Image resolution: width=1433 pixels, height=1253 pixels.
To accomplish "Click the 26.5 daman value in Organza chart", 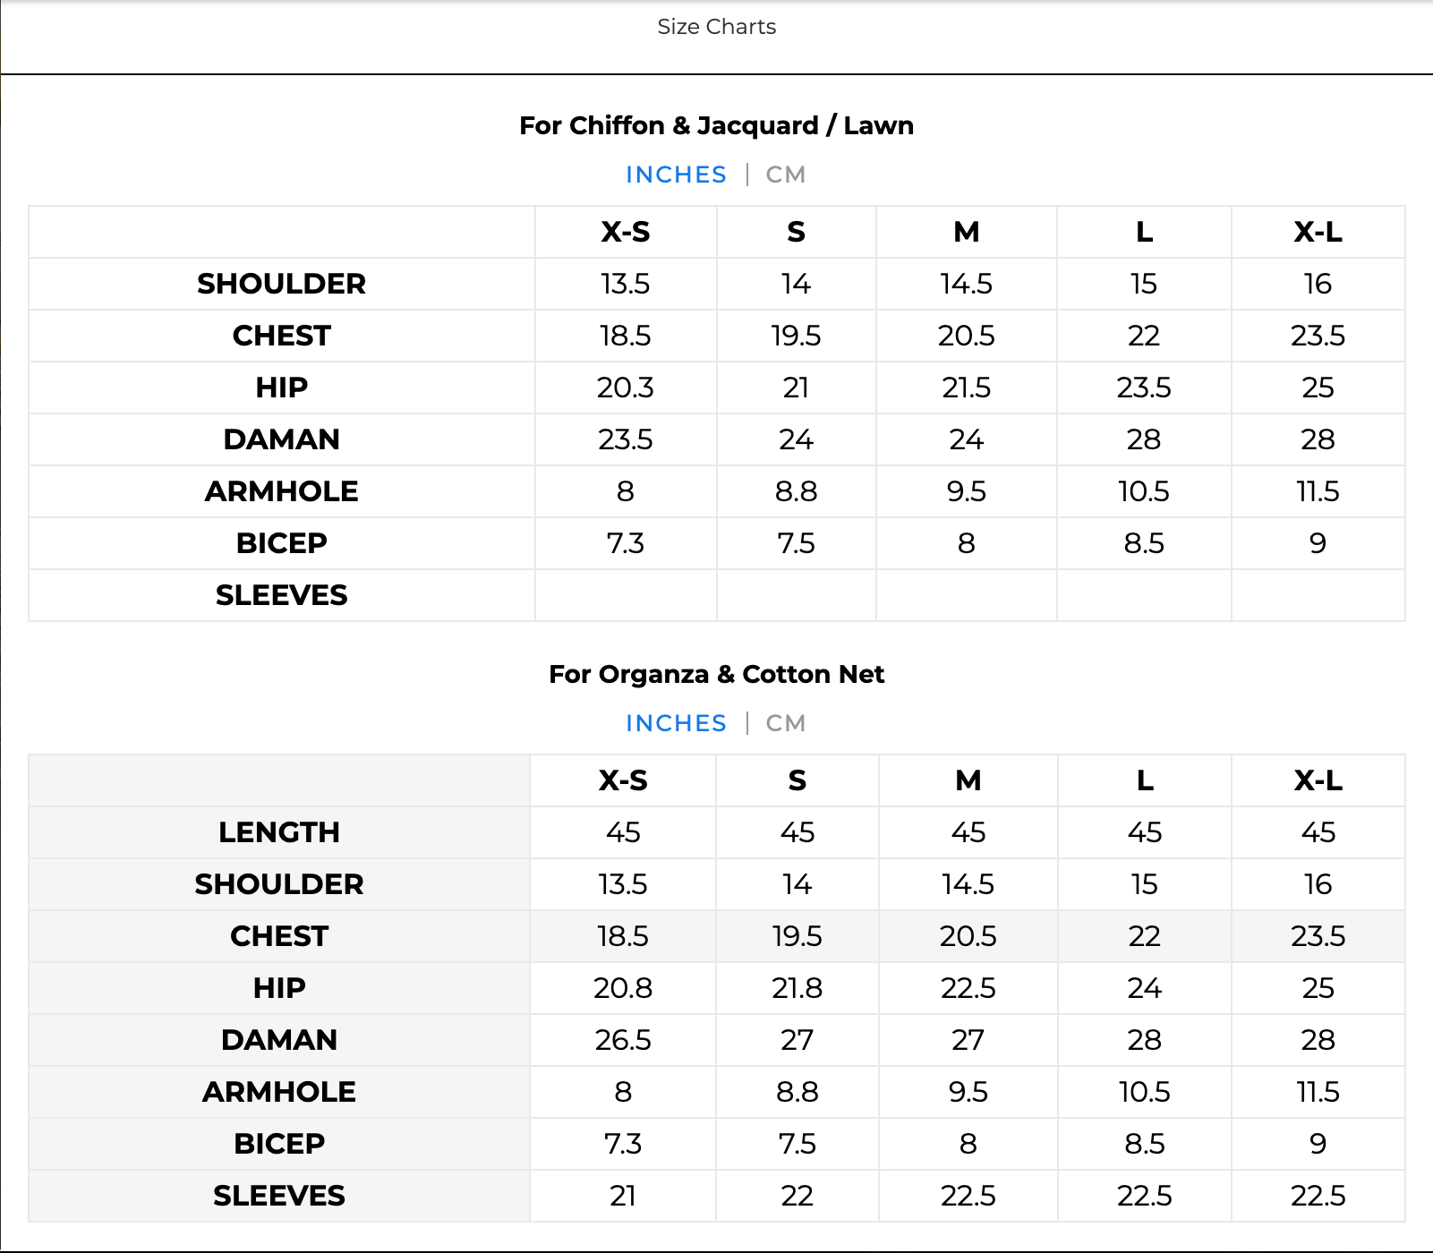I will click(623, 1040).
